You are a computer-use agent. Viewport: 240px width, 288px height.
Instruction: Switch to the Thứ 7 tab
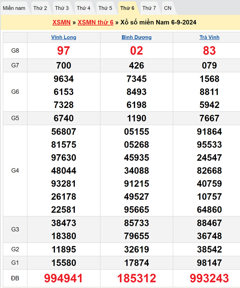[x=149, y=8]
